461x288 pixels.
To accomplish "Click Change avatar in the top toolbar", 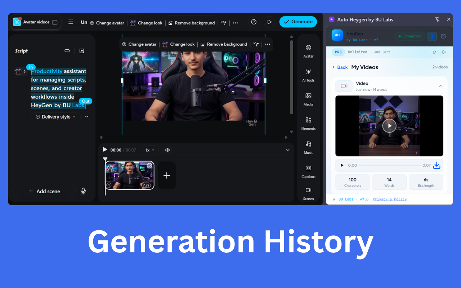I will coord(107,23).
